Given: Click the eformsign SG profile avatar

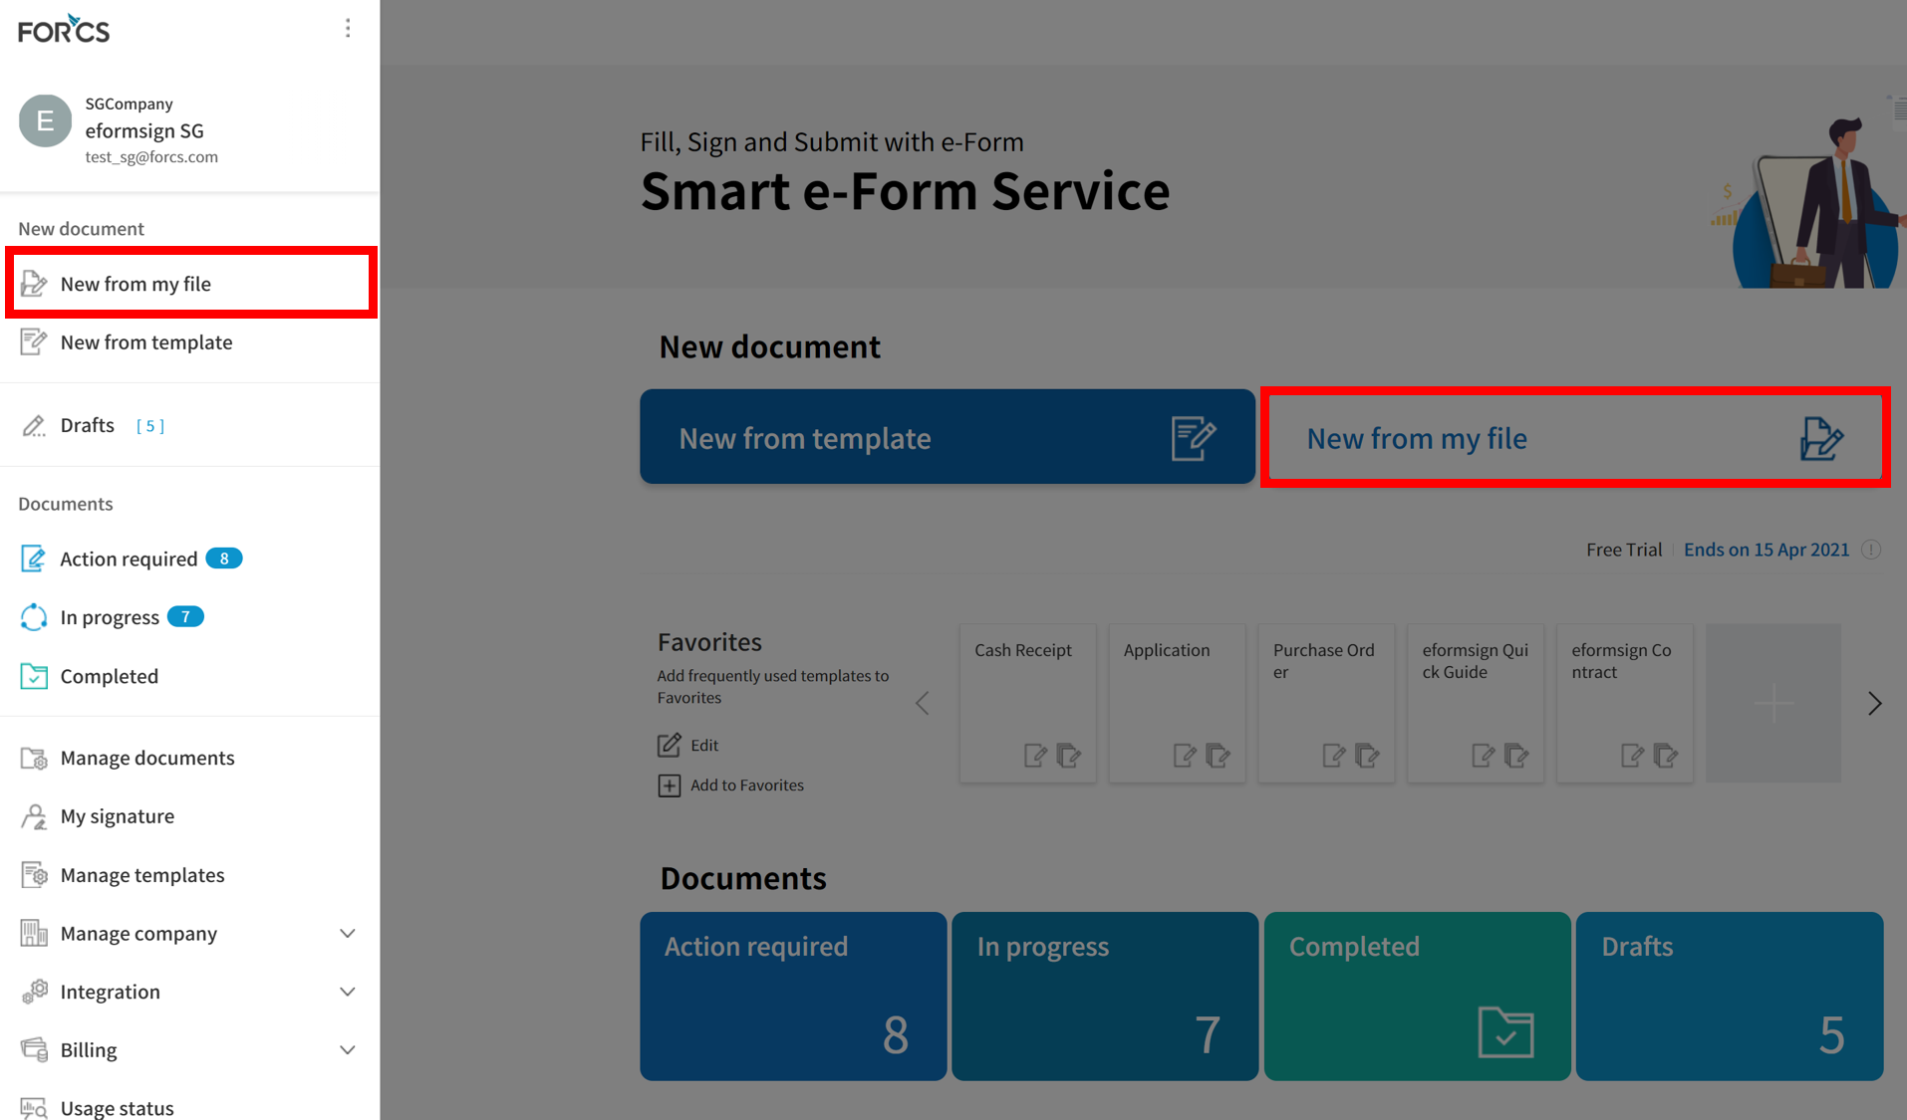Looking at the screenshot, I should click(x=45, y=120).
